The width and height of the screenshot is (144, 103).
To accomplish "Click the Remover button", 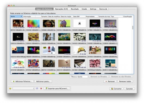I will click(110, 81).
